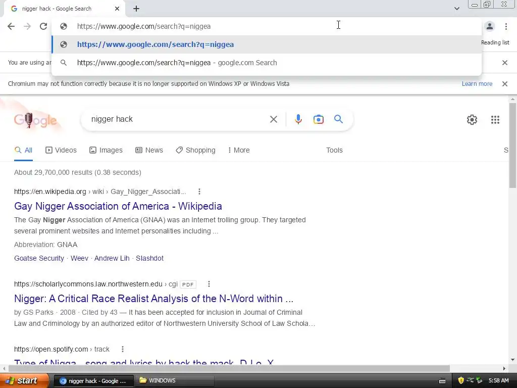
Task: Click the scholarlycommons.law.northwestern.edu breadcrumb URL
Action: click(95, 284)
